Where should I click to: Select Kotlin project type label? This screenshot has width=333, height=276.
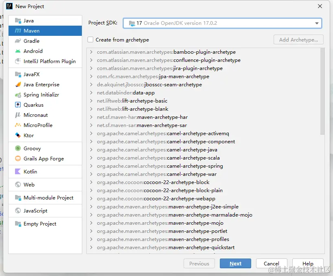31,171
